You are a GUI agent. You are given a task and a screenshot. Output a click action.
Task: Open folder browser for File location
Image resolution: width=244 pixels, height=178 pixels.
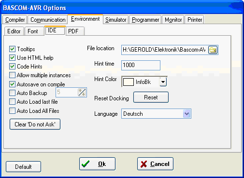(x=213, y=50)
